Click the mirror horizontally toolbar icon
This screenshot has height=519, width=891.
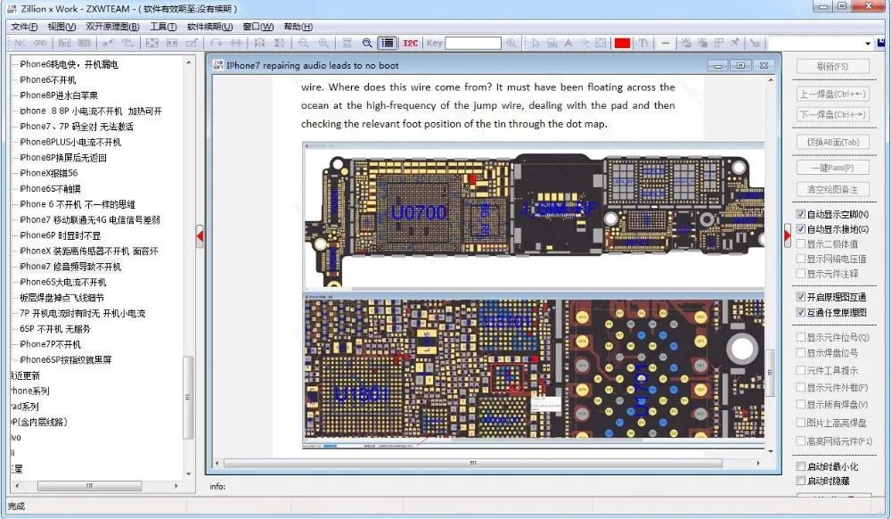coord(259,43)
